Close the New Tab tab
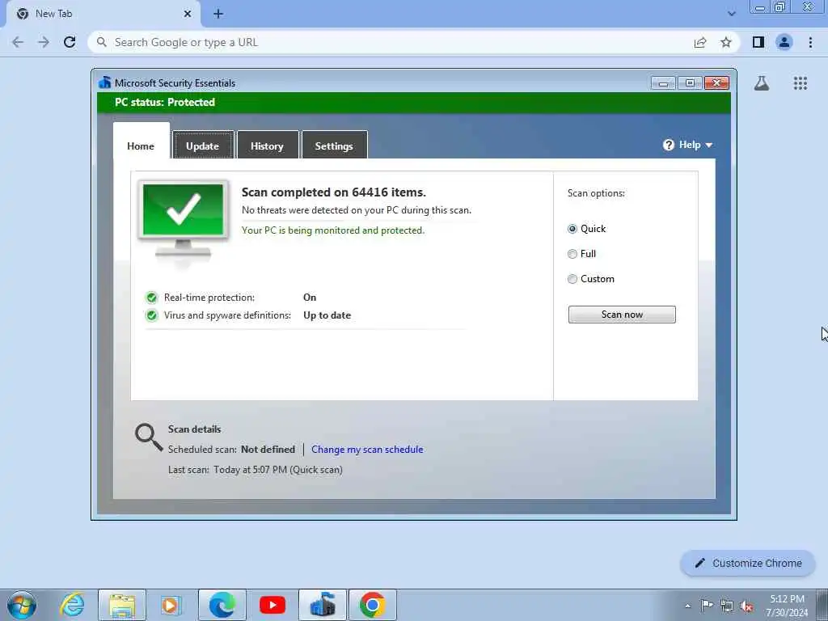This screenshot has width=828, height=621. 188,14
